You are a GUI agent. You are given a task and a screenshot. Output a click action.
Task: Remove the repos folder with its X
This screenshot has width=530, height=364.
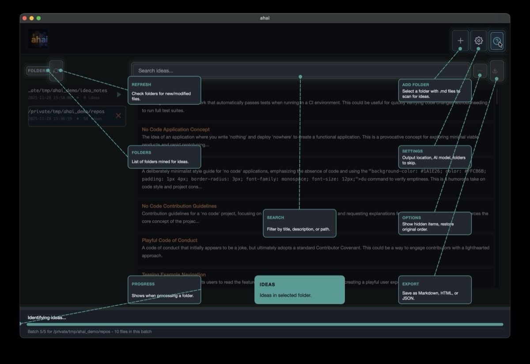click(118, 116)
